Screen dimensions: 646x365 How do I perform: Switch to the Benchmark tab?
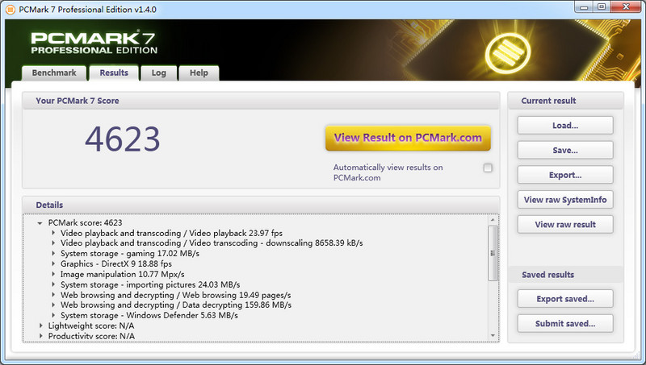54,73
